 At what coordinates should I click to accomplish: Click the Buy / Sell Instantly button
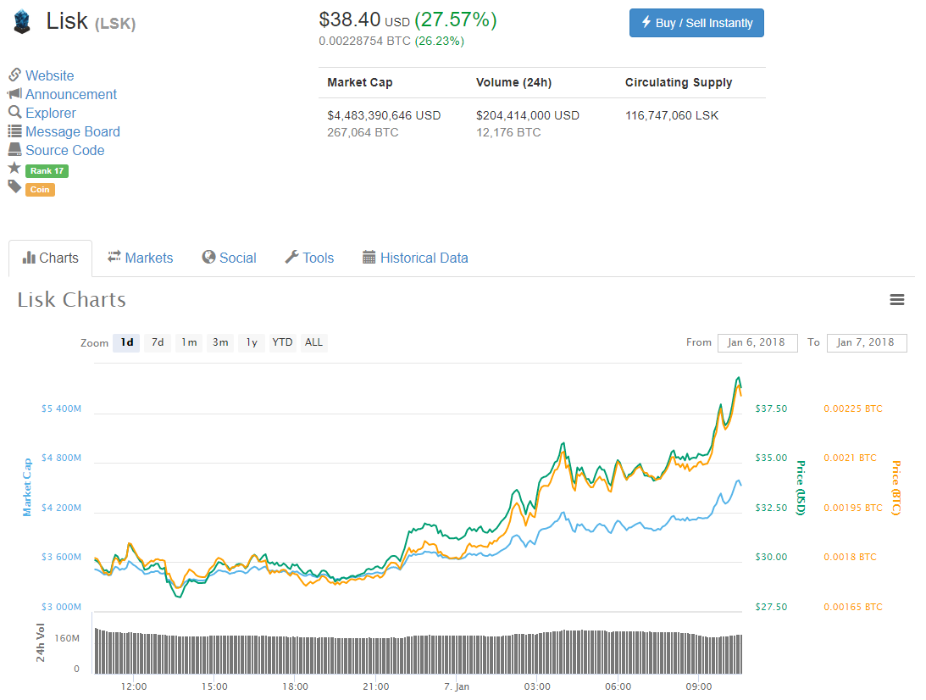[x=697, y=23]
